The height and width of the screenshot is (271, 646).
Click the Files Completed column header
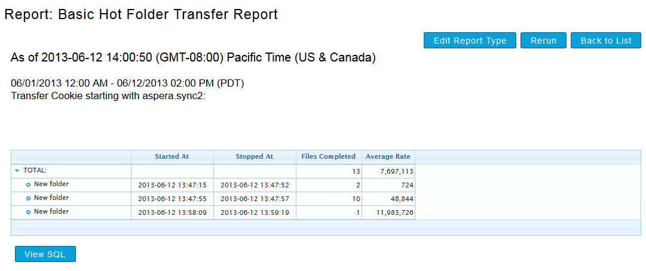pyautogui.click(x=329, y=156)
